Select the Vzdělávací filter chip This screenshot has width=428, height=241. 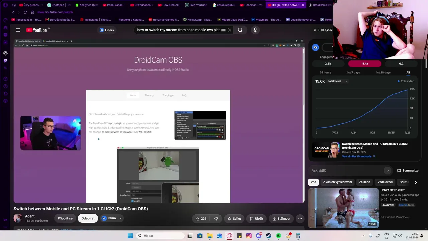[x=385, y=182]
